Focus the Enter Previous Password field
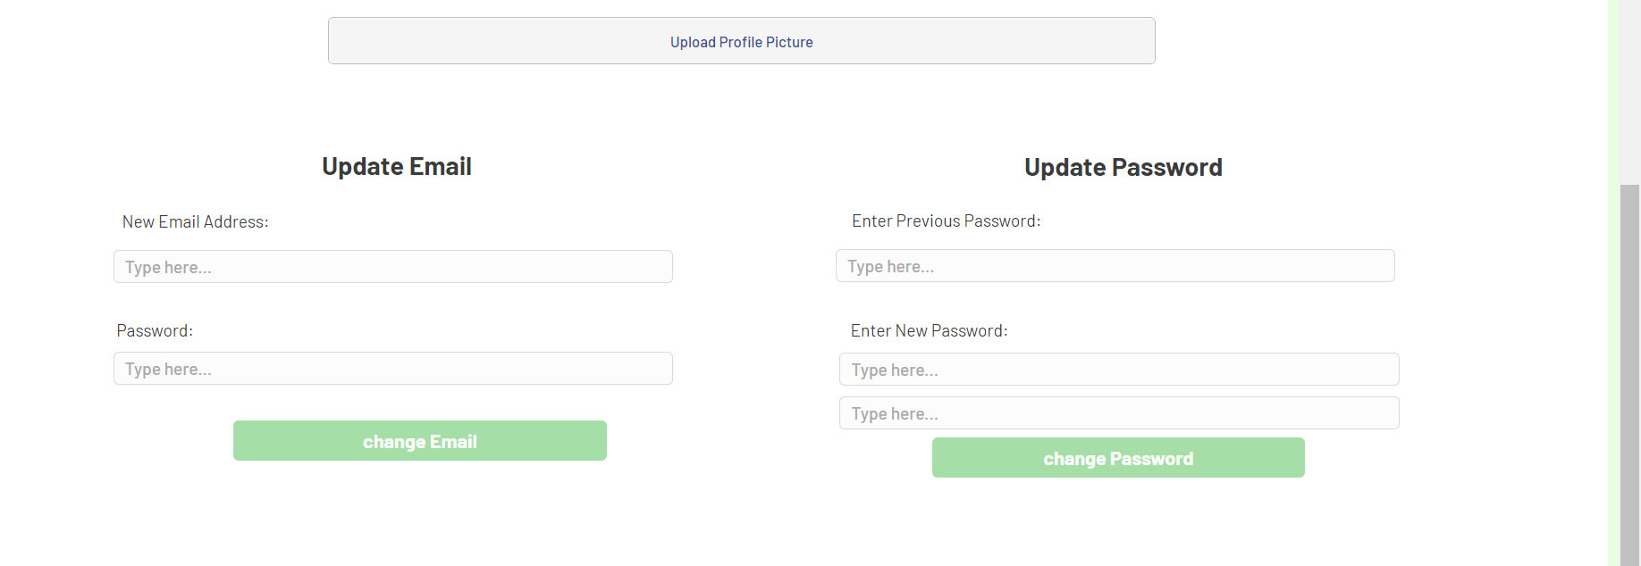1641x566 pixels. click(1115, 266)
